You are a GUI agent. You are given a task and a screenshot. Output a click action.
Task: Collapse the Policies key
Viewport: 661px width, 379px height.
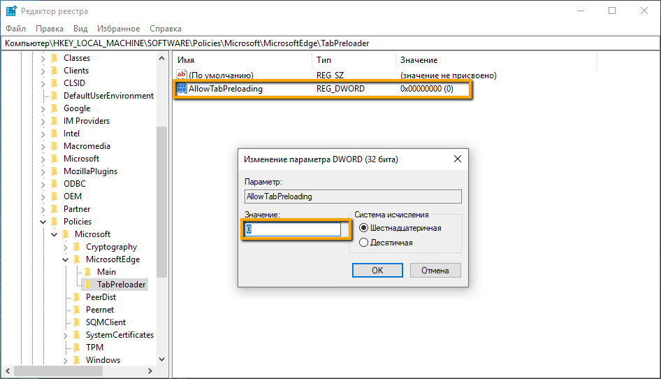[43, 222]
